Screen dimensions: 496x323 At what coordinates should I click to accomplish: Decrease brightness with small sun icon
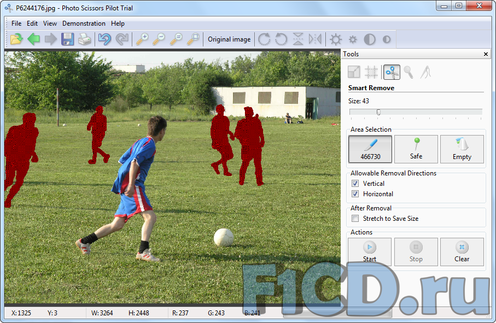[353, 39]
